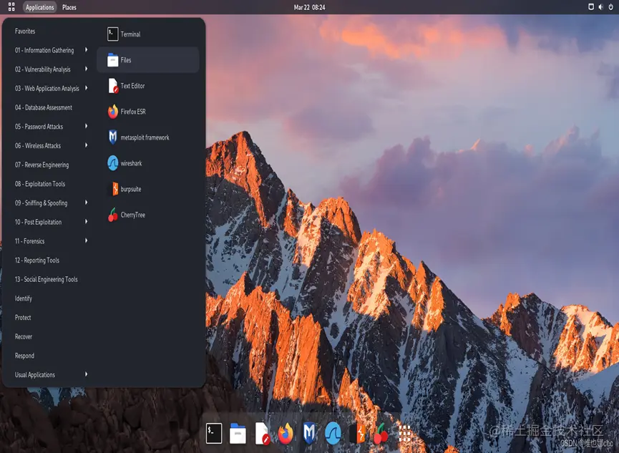
Task: Open the Applications menu in top bar
Action: click(x=40, y=7)
